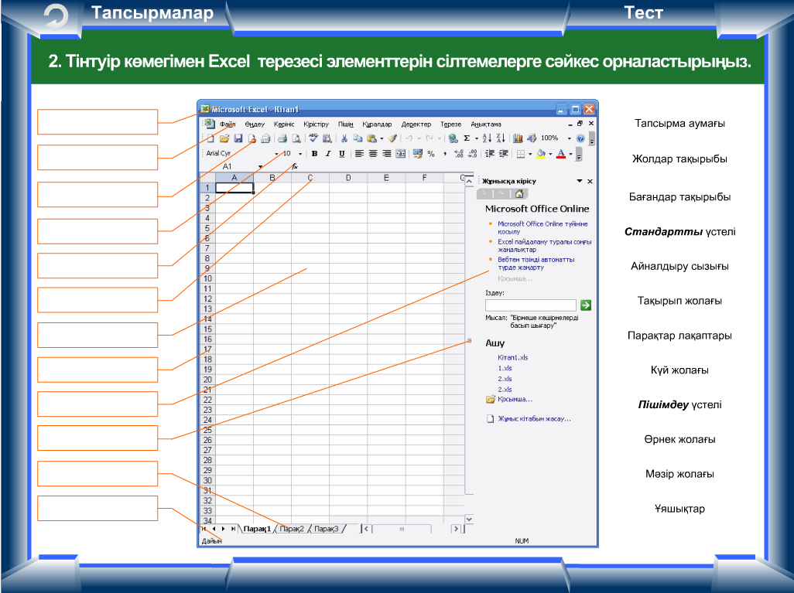This screenshot has height=593, width=794.
Task: Click the Sort Ascending A-Z icon
Action: pyautogui.click(x=487, y=138)
